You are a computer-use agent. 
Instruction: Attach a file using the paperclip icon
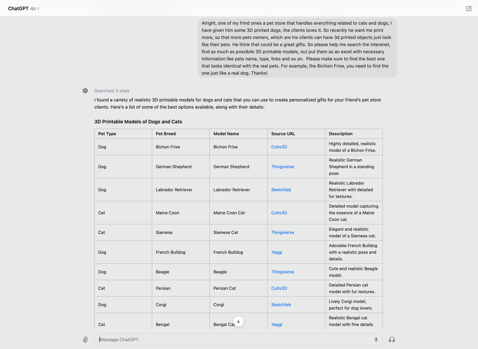pos(85,340)
